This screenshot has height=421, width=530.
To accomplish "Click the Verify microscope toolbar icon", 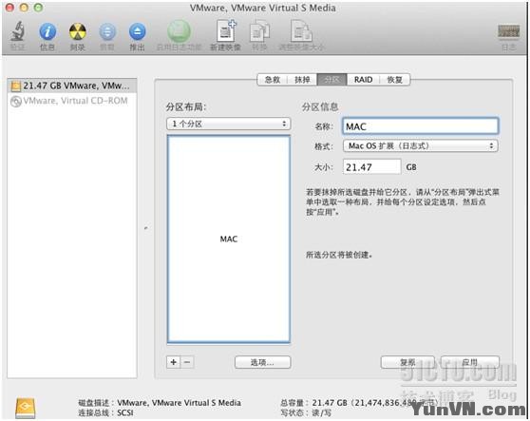I will (18, 31).
